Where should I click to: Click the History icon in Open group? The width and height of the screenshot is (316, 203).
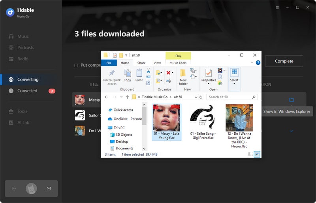(220, 83)
